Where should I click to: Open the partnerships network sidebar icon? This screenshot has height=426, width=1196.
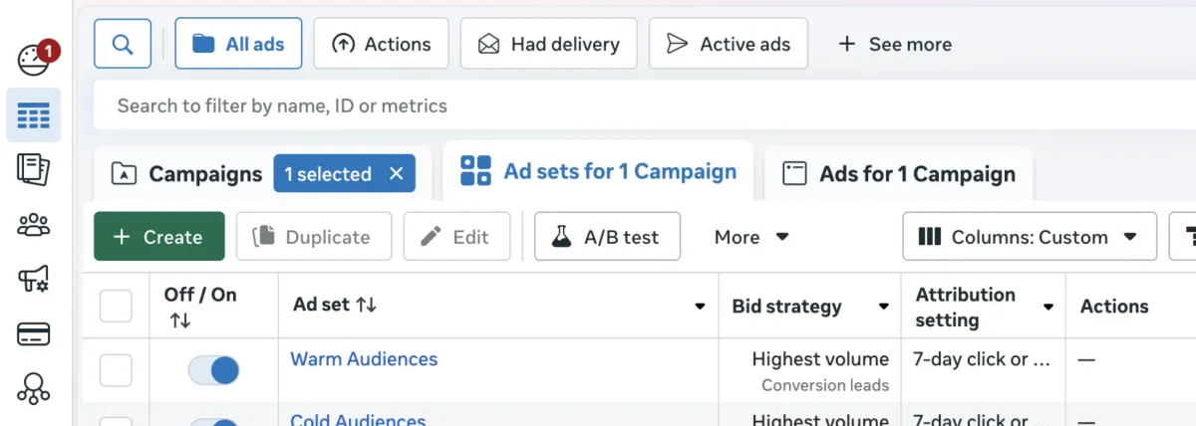pyautogui.click(x=34, y=388)
